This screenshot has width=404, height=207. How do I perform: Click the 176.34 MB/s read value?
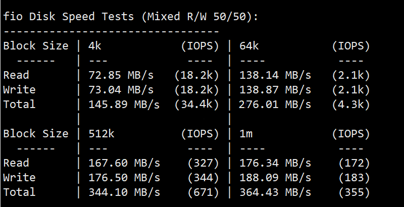point(275,163)
